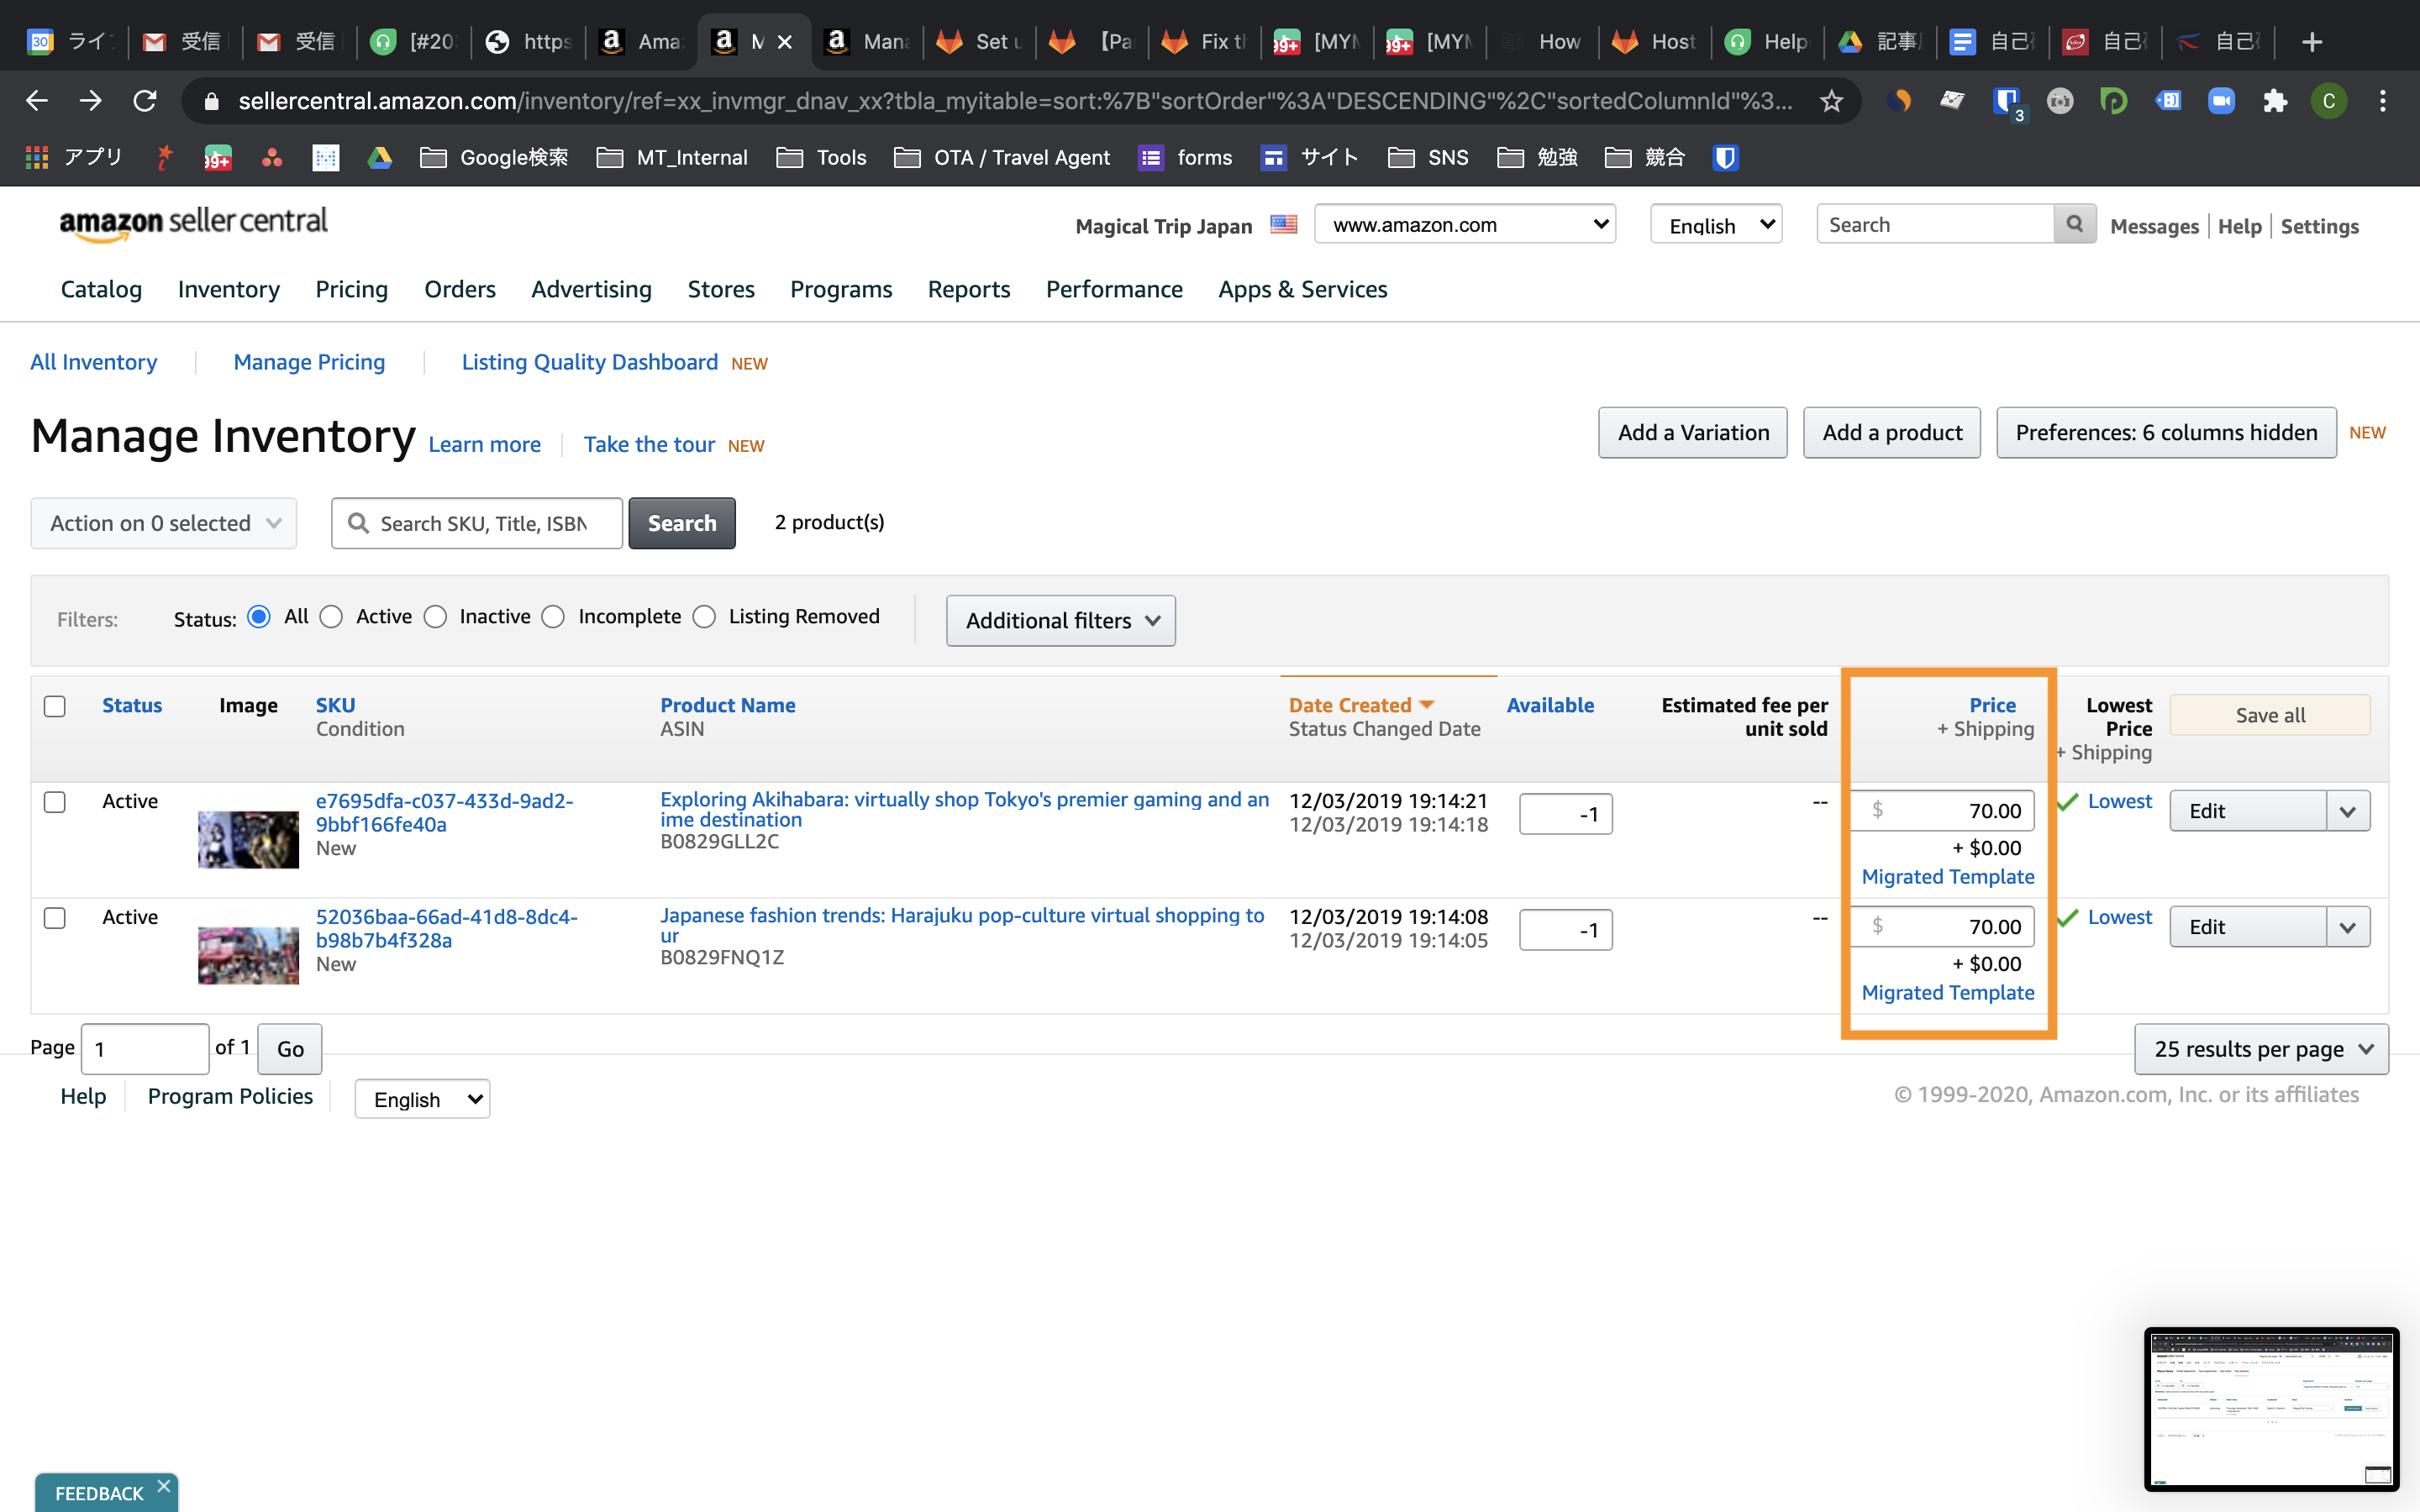Go to the Manage Pricing tab
This screenshot has height=1512, width=2420.
(x=309, y=362)
